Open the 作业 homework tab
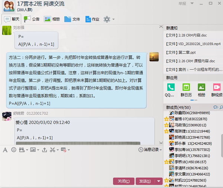 coord(92,19)
